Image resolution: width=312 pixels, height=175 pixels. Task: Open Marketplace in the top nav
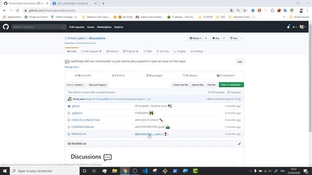[104, 27]
